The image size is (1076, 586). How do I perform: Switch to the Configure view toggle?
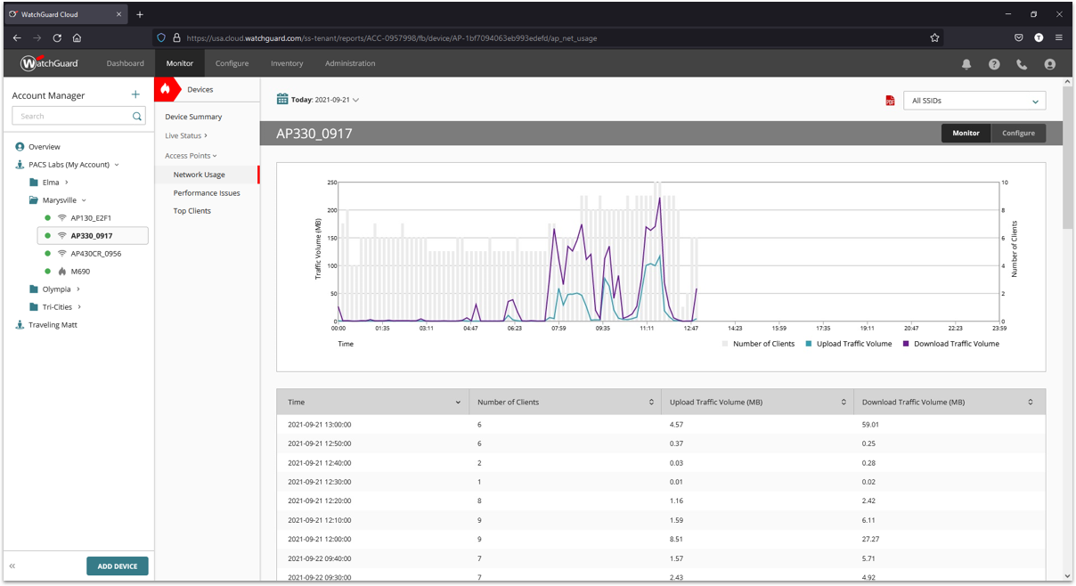coord(1018,133)
